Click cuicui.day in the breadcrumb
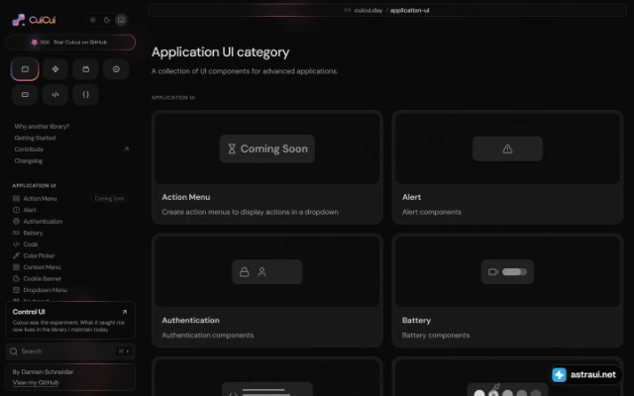The image size is (634, 396). pyautogui.click(x=369, y=10)
